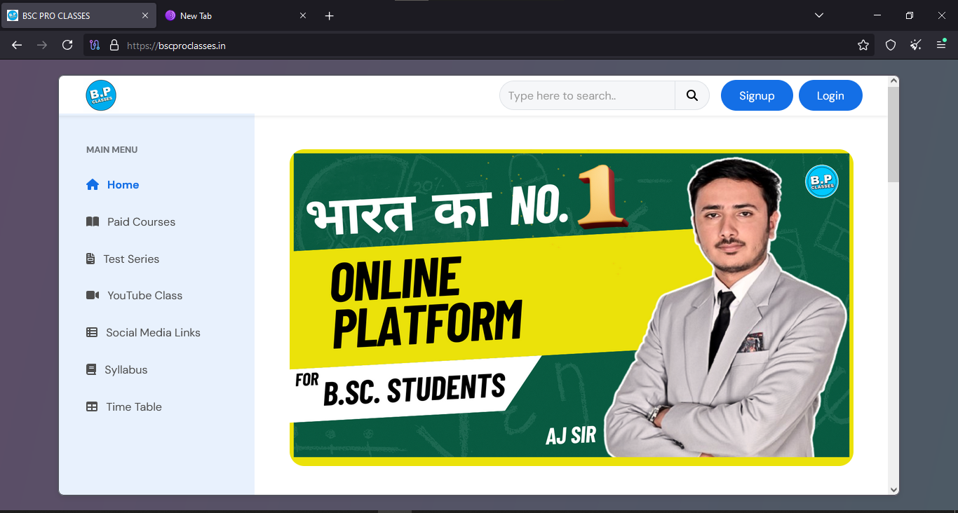Open the list all tabs dropdown arrow

tap(819, 15)
